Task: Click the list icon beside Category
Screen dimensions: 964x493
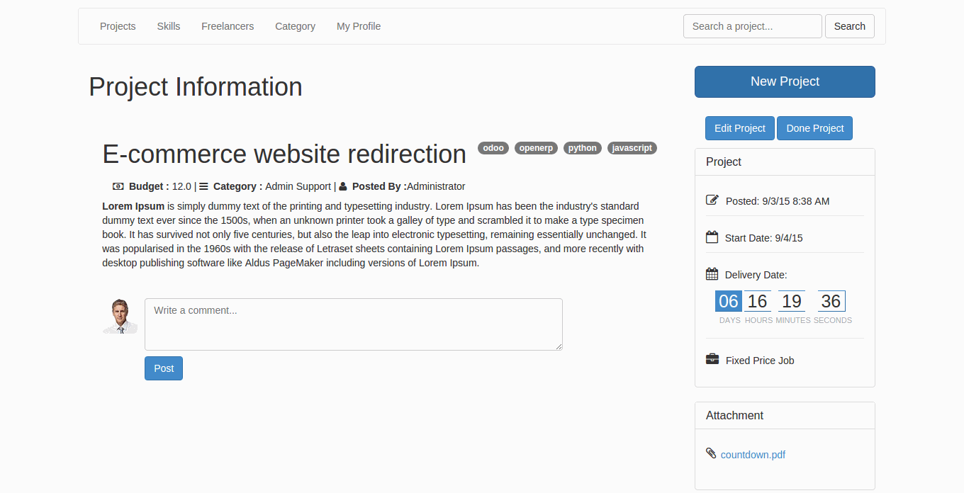Action: pyautogui.click(x=203, y=186)
